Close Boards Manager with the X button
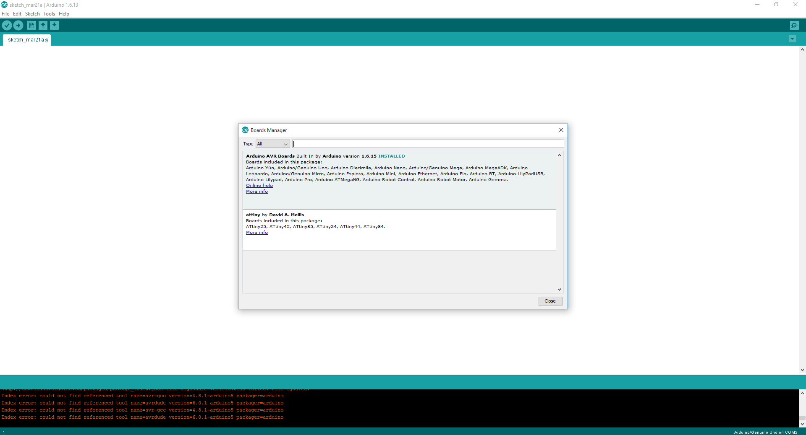 (561, 130)
